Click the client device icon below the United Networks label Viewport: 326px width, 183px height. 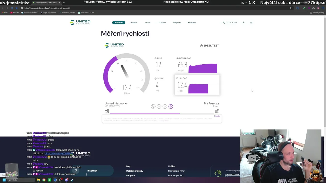tap(107, 111)
